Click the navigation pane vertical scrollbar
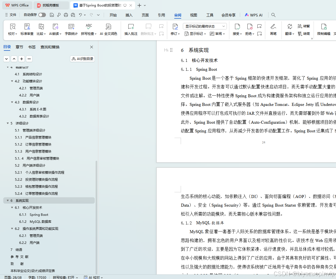The width and height of the screenshot is (336, 279). pos(96,217)
